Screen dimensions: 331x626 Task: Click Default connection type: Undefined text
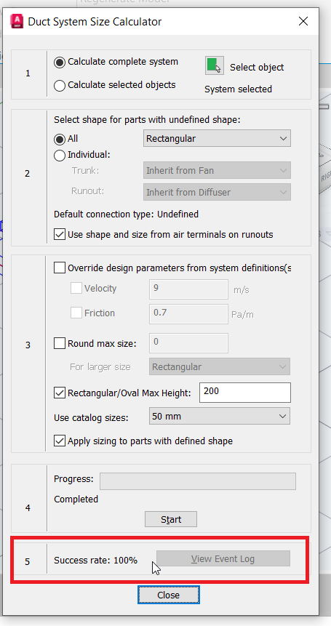(x=126, y=214)
